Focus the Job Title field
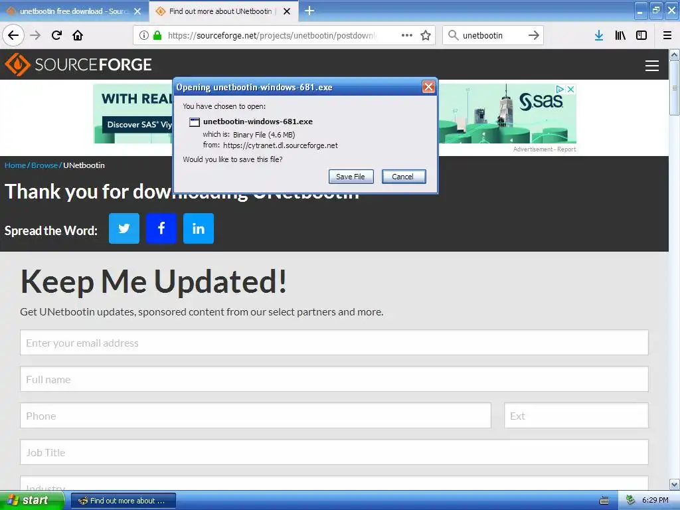 pyautogui.click(x=334, y=452)
